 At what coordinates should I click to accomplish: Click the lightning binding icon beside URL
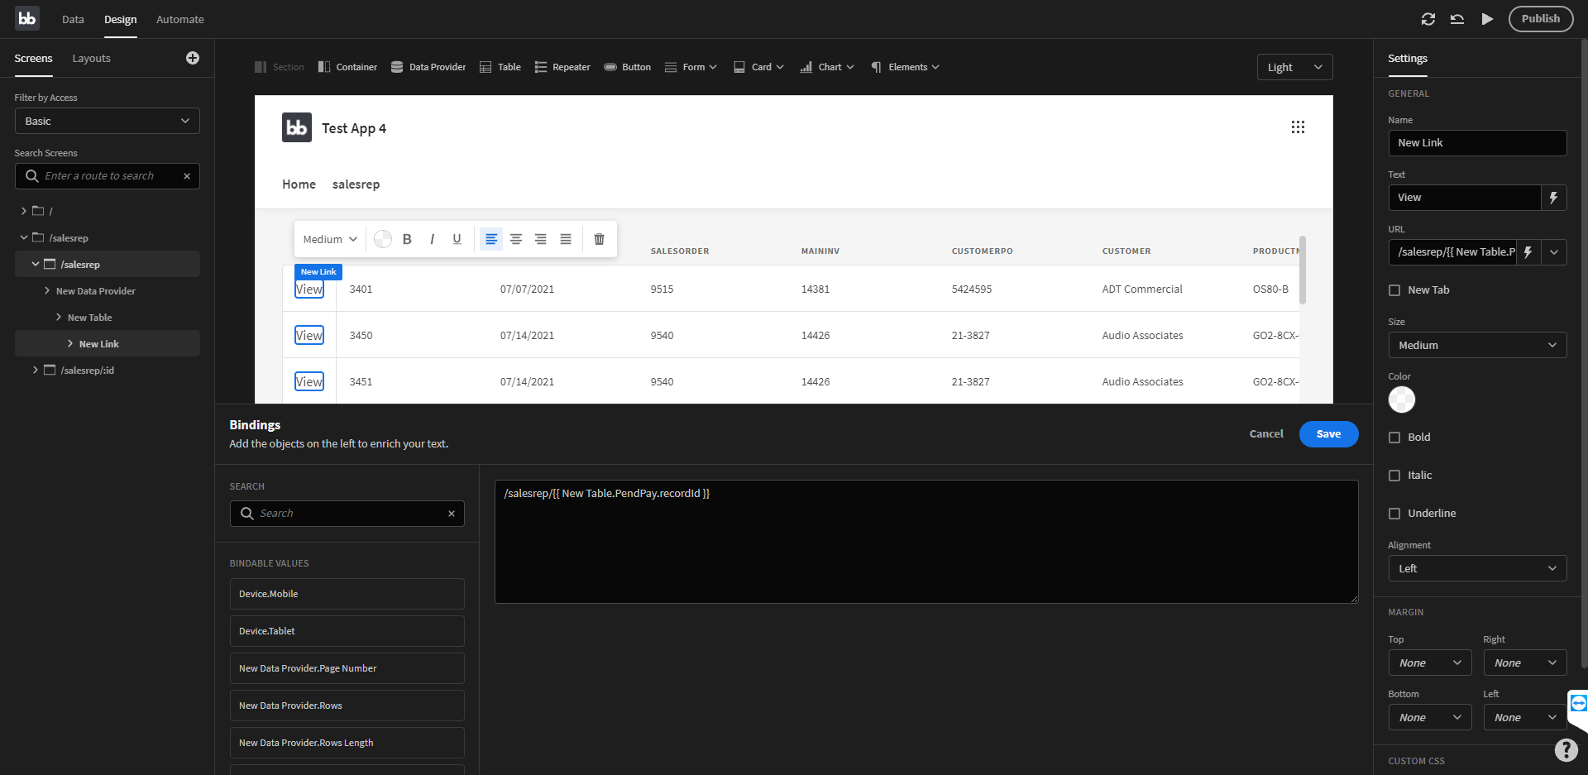[1527, 252]
